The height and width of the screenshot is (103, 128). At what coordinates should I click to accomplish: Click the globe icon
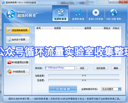click(x=113, y=12)
